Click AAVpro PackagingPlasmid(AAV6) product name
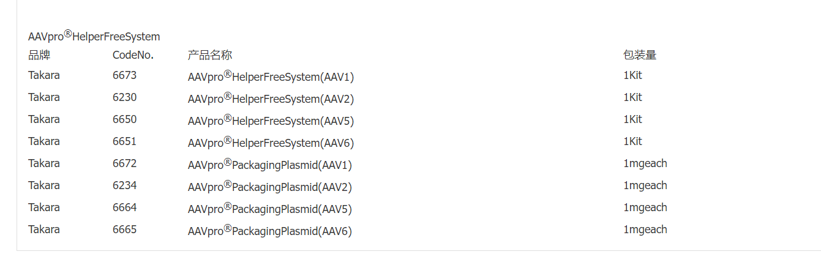The width and height of the screenshot is (821, 265). [x=269, y=231]
